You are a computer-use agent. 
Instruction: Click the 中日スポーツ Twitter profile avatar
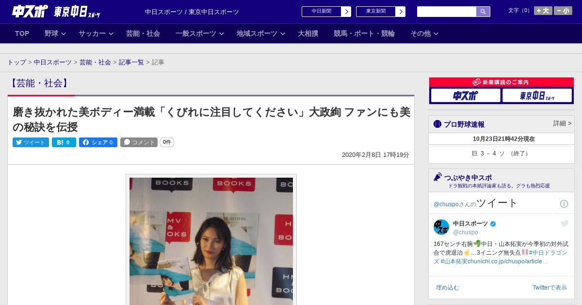tap(441, 227)
